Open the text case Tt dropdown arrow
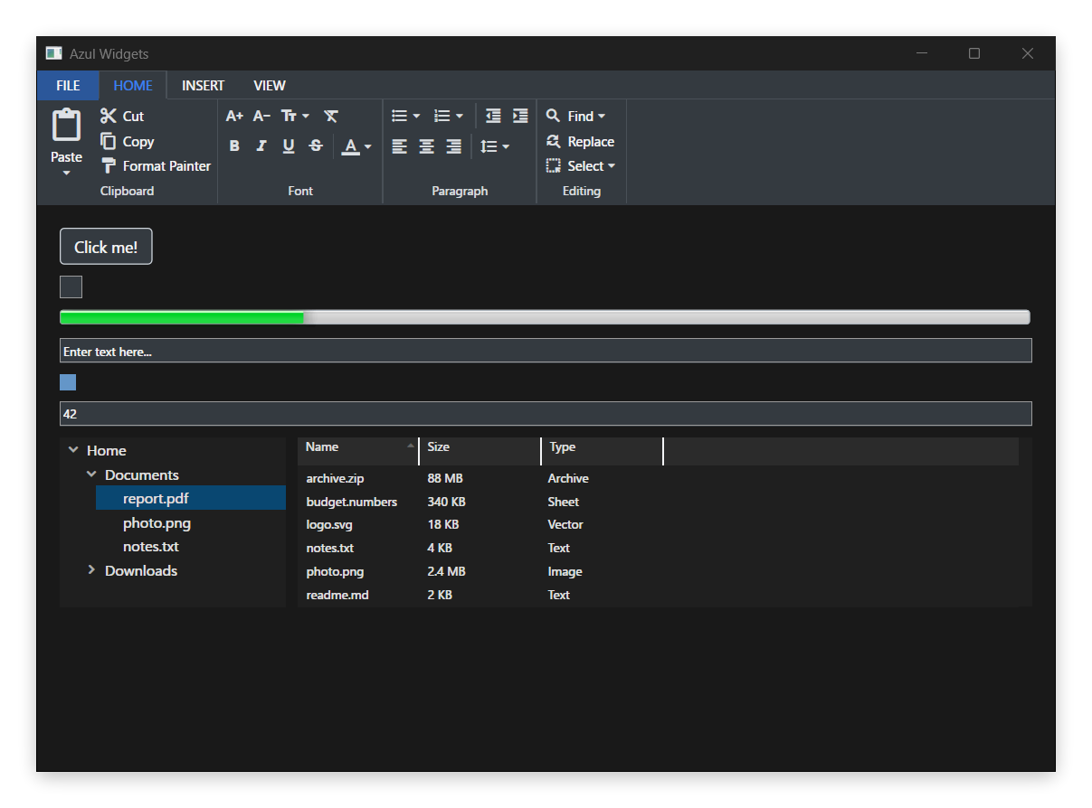This screenshot has height=808, width=1092. click(306, 116)
